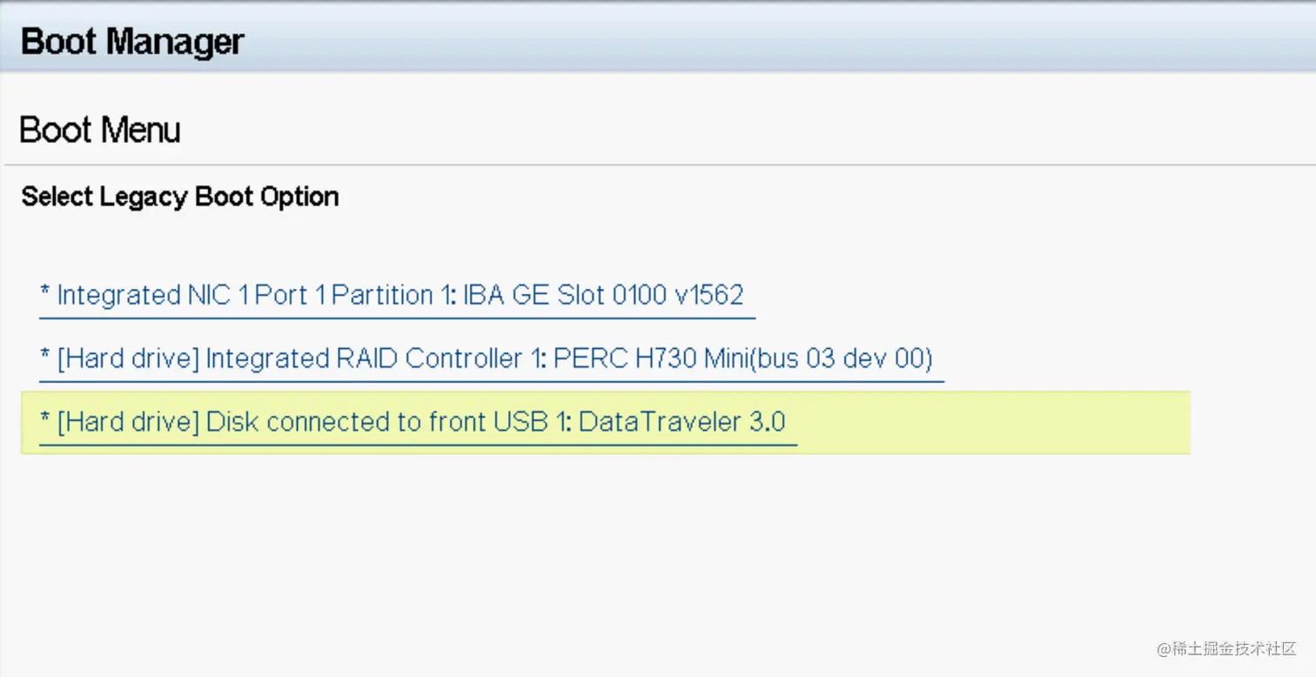Click the IBA GE Slot 0100 v1562 text

pyautogui.click(x=602, y=295)
